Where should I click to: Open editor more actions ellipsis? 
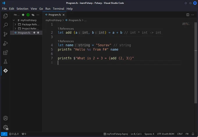pyautogui.click(x=192, y=15)
